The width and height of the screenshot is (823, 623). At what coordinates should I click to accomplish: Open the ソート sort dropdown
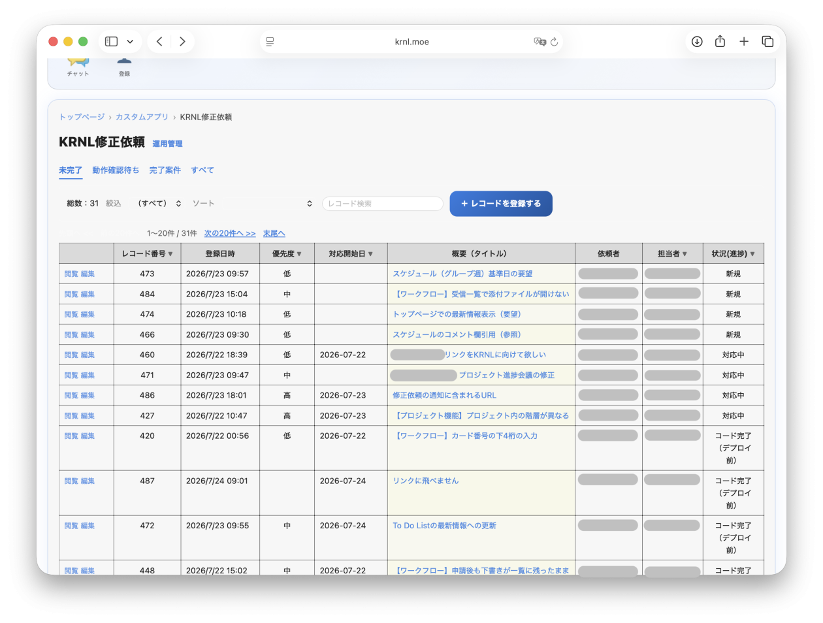pyautogui.click(x=252, y=204)
